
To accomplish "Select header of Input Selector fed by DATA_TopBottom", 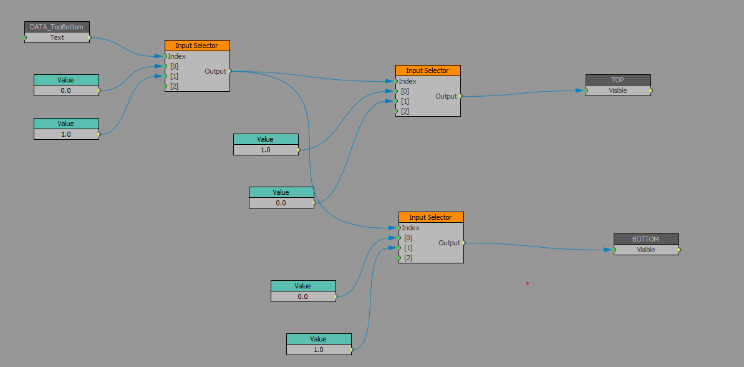I will tap(198, 46).
